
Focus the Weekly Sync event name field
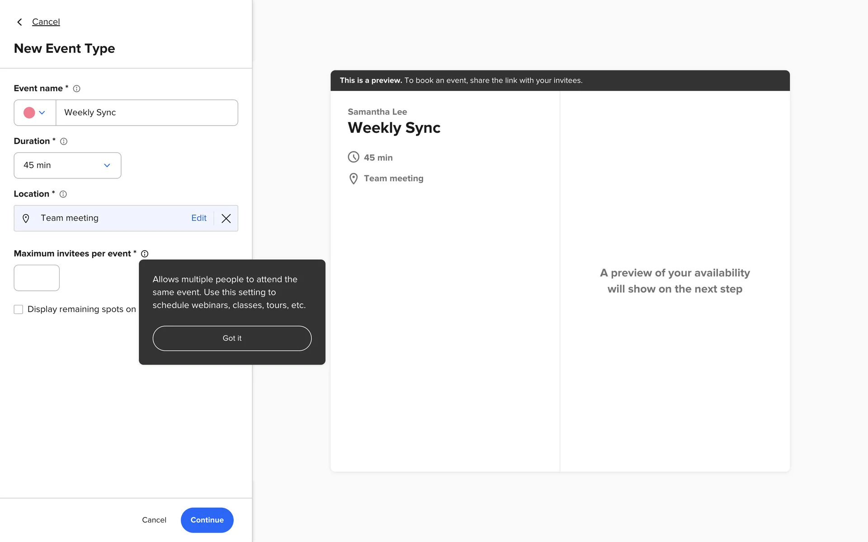[146, 113]
